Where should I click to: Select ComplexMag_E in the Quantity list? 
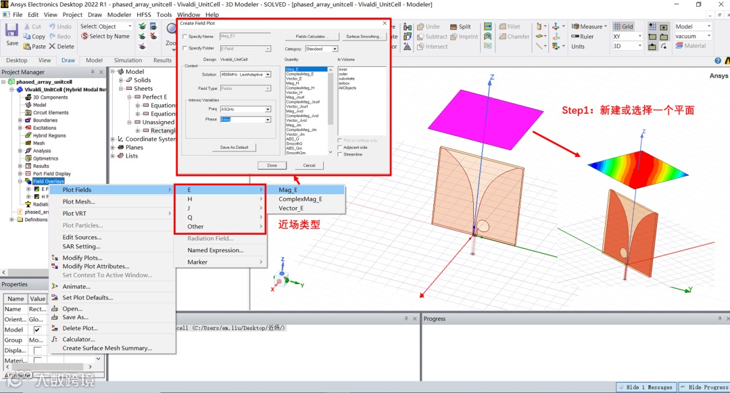300,74
